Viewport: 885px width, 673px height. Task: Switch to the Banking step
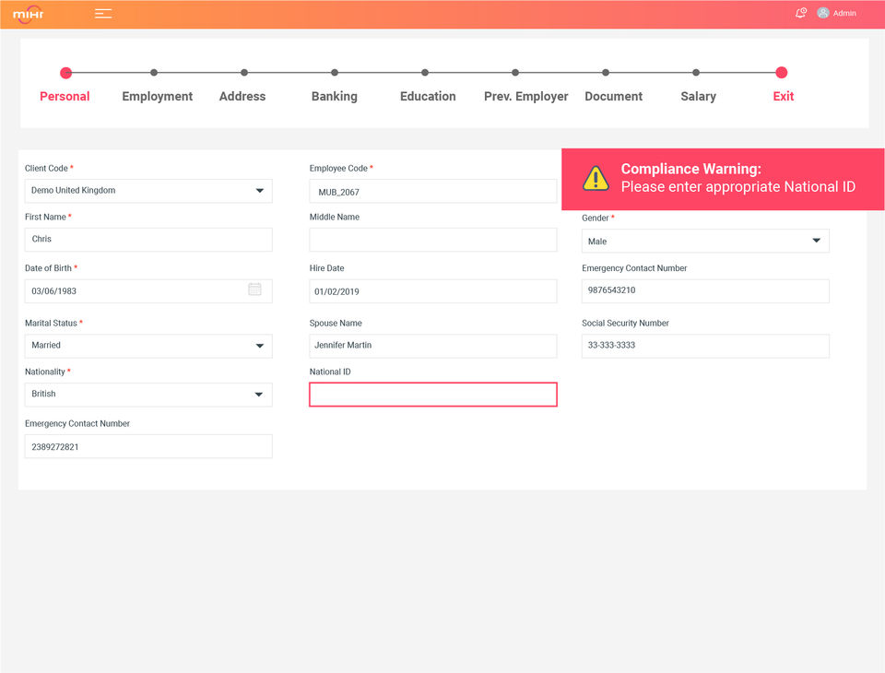tap(334, 96)
